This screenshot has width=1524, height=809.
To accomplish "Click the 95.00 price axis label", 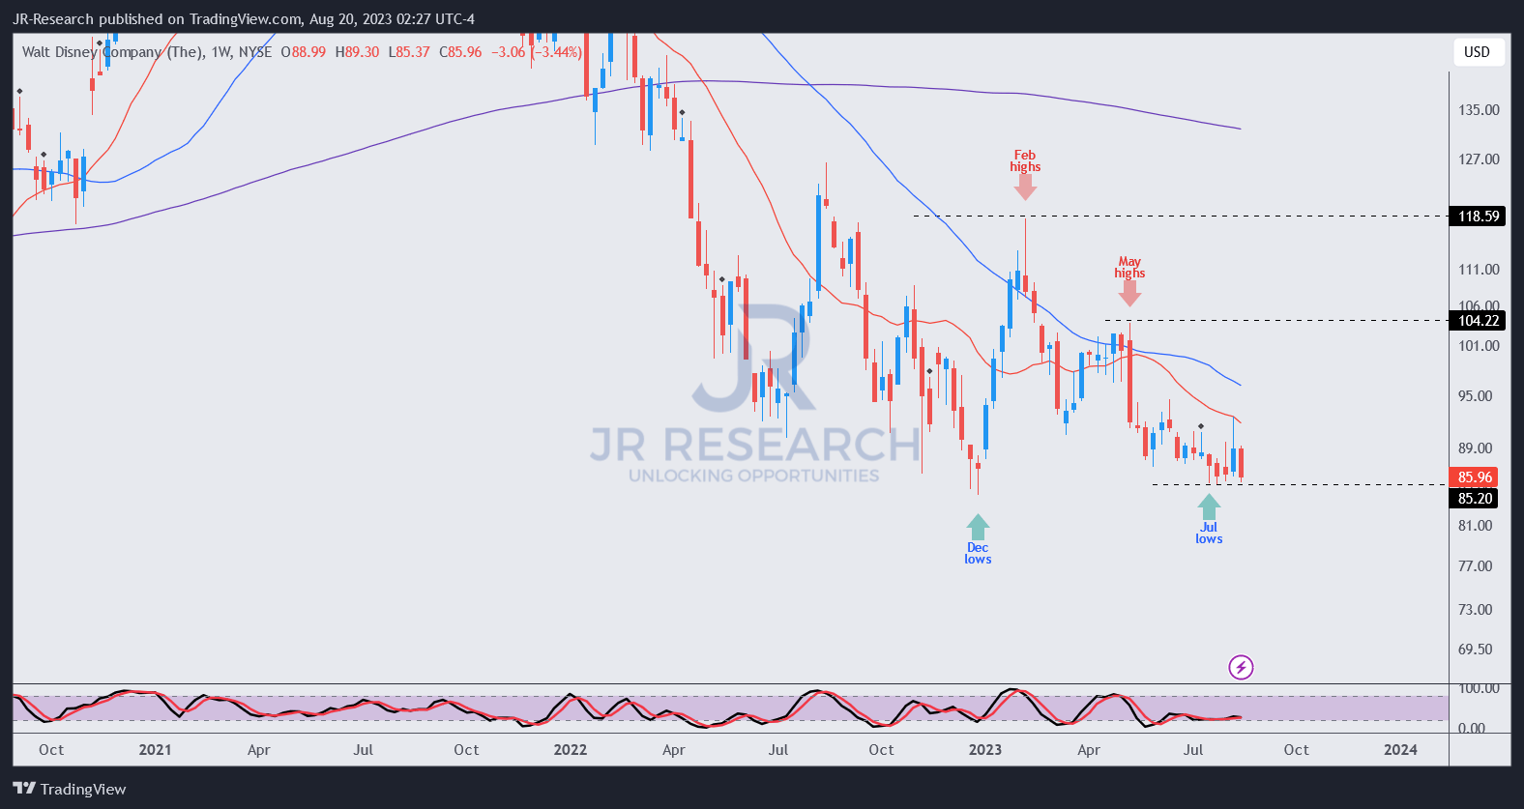I will coord(1476,396).
